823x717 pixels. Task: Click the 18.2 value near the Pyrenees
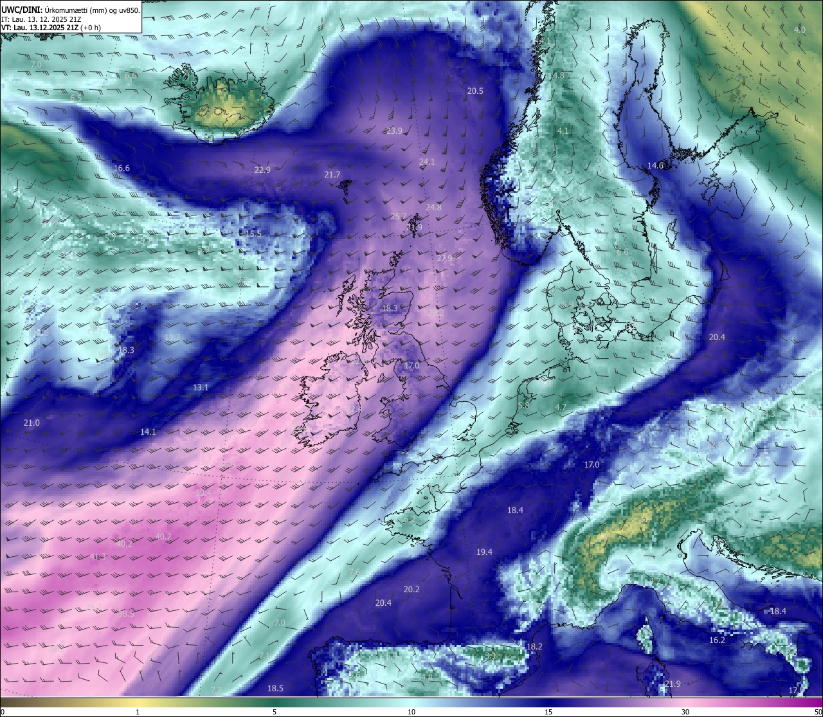[x=534, y=647]
